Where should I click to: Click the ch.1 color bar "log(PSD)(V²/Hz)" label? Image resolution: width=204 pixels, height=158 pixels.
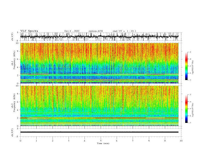click(x=193, y=67)
